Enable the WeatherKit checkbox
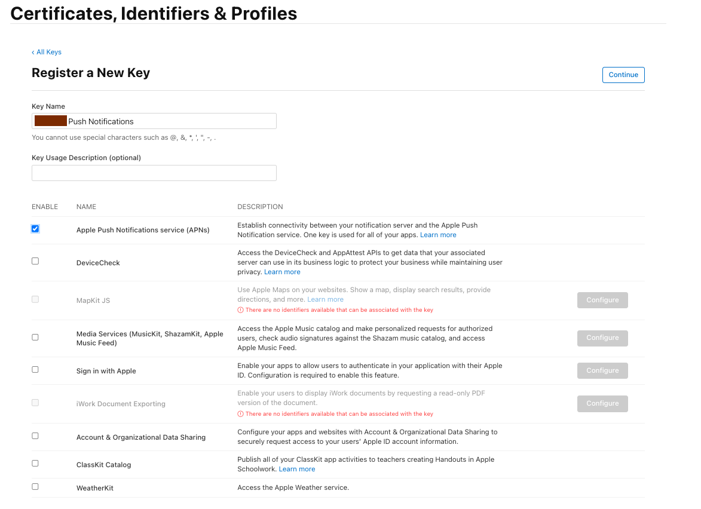The image size is (701, 509). pyautogui.click(x=35, y=487)
